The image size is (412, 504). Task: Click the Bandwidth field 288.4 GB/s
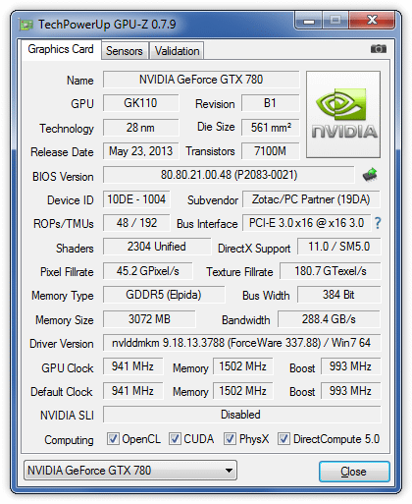click(330, 319)
